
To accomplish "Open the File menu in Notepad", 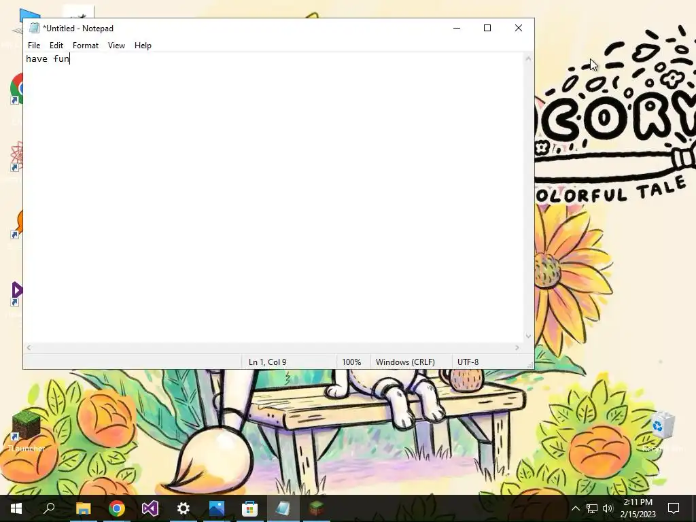I will click(x=34, y=46).
